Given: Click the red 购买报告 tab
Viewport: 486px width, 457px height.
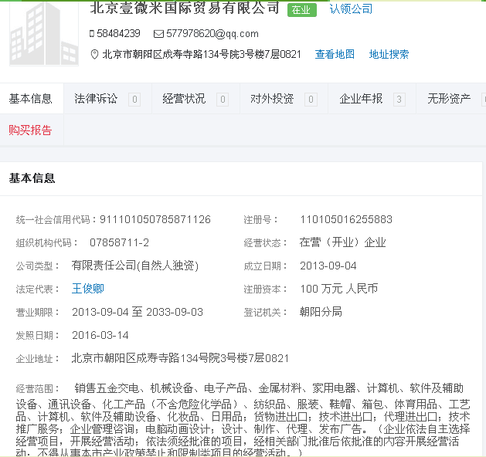Looking at the screenshot, I should tap(31, 130).
